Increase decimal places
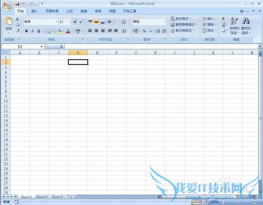The image size is (263, 205). 158,31
